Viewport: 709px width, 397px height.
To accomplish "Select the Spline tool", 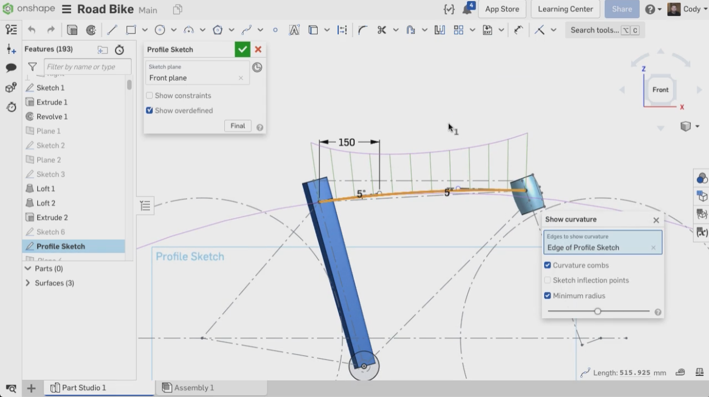I will pos(247,30).
